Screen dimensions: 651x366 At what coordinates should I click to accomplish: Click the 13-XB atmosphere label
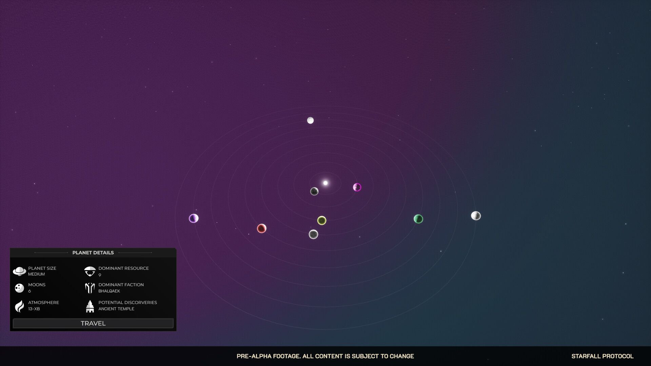click(x=34, y=309)
